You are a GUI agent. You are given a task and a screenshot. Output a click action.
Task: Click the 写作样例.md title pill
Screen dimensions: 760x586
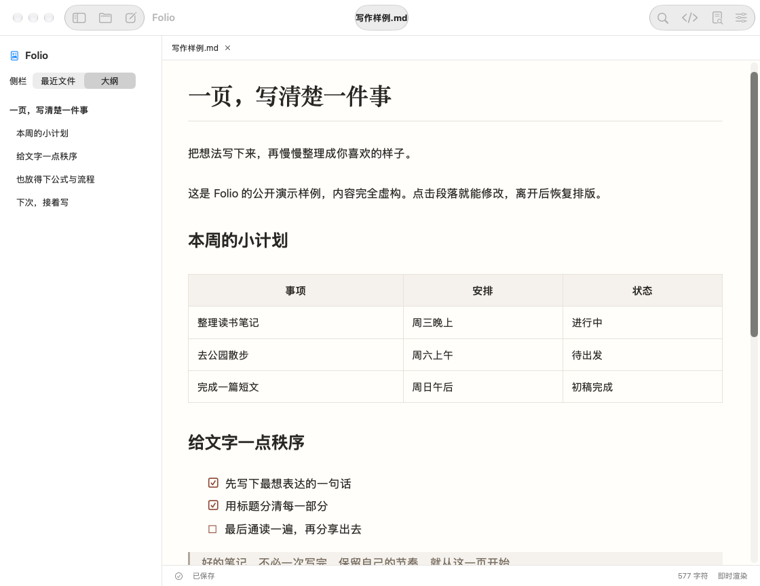pyautogui.click(x=381, y=18)
